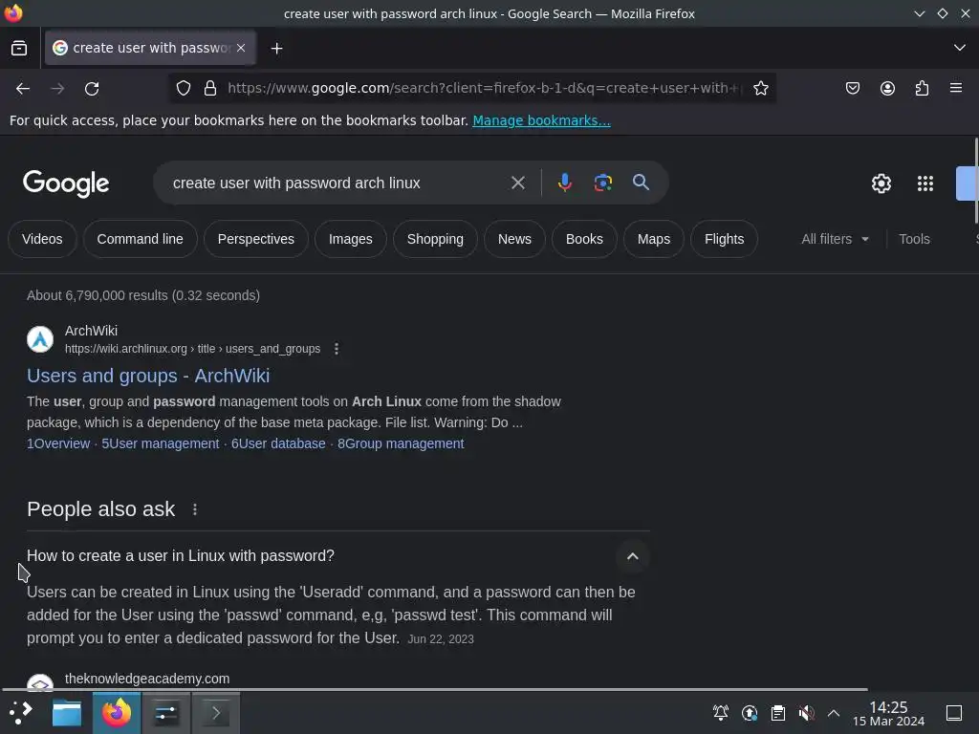
Task: Click into the Google search input field
Action: coord(337,183)
